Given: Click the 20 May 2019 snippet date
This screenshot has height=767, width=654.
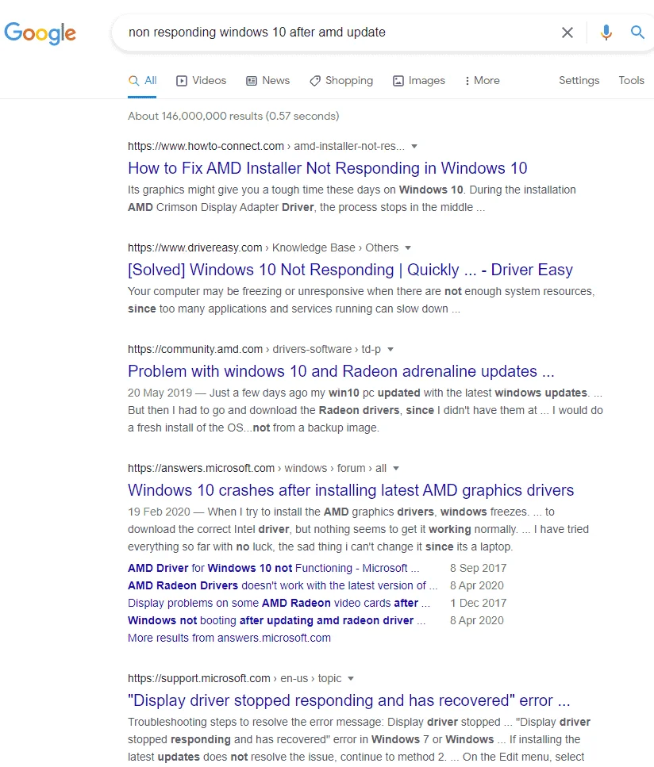Looking at the screenshot, I should (x=160, y=393).
